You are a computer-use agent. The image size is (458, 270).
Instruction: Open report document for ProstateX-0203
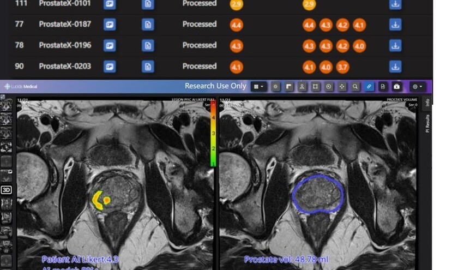148,67
